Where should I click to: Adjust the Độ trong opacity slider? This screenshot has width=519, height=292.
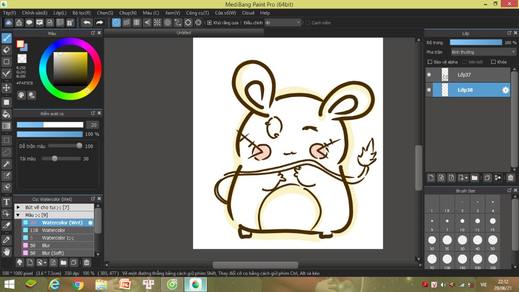coord(476,43)
